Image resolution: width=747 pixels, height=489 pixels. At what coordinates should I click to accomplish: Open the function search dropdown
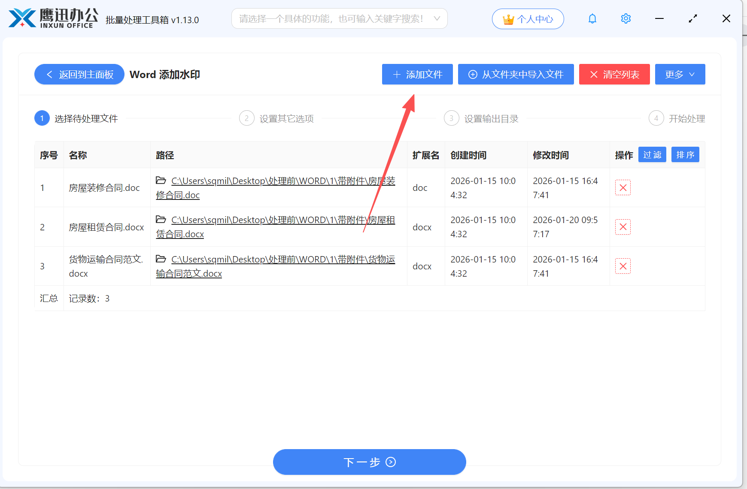(339, 18)
